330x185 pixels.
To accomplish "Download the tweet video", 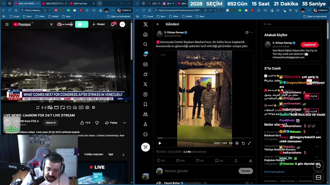I will [x=251, y=161].
